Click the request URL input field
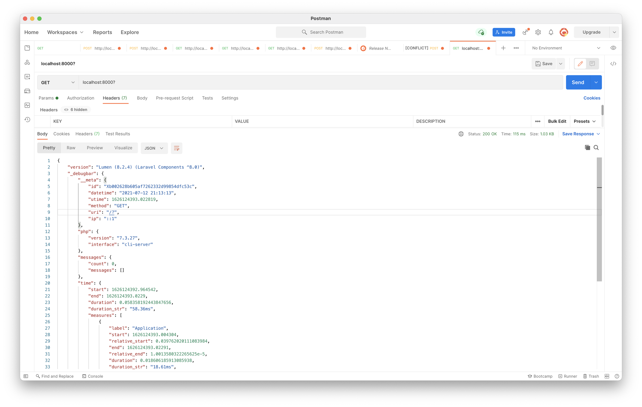Viewport: 642px width, 407px height. tap(321, 82)
